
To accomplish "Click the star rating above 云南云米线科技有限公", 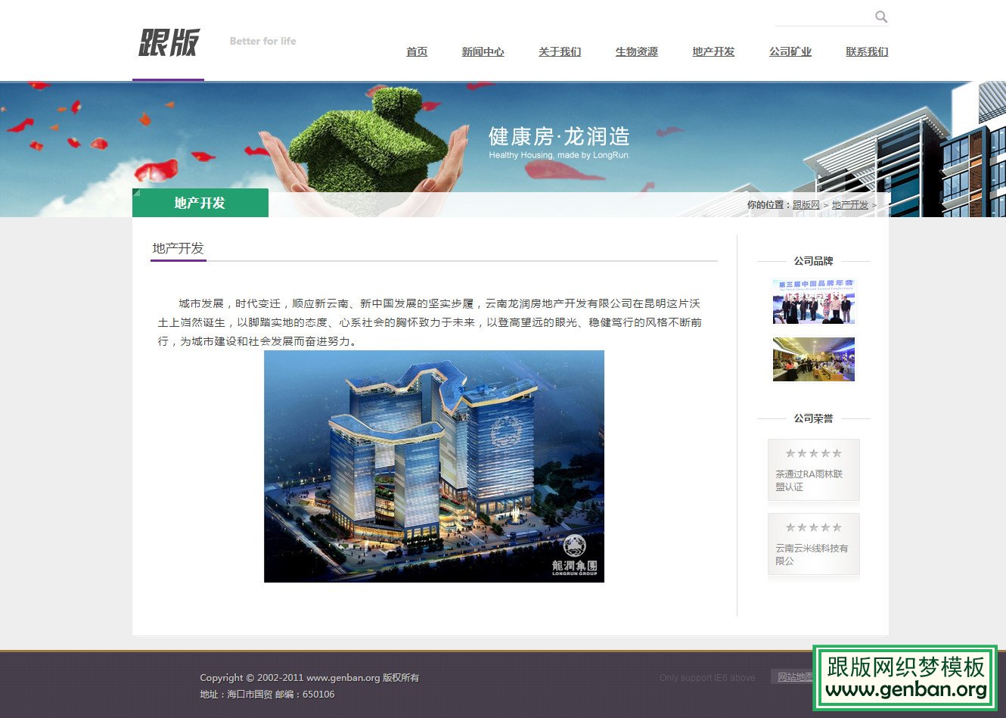I will pos(813,527).
